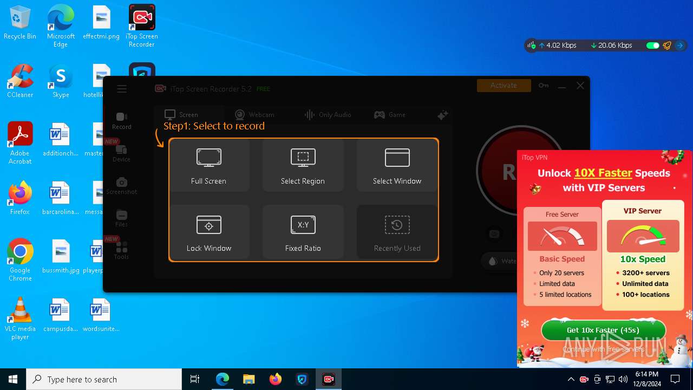Select the Firefox desktop shortcut

(x=20, y=198)
